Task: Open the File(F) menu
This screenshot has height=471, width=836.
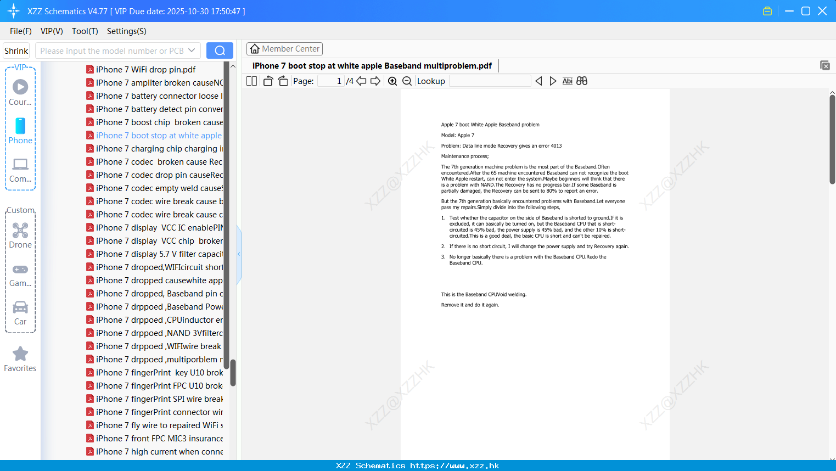Action: click(21, 31)
